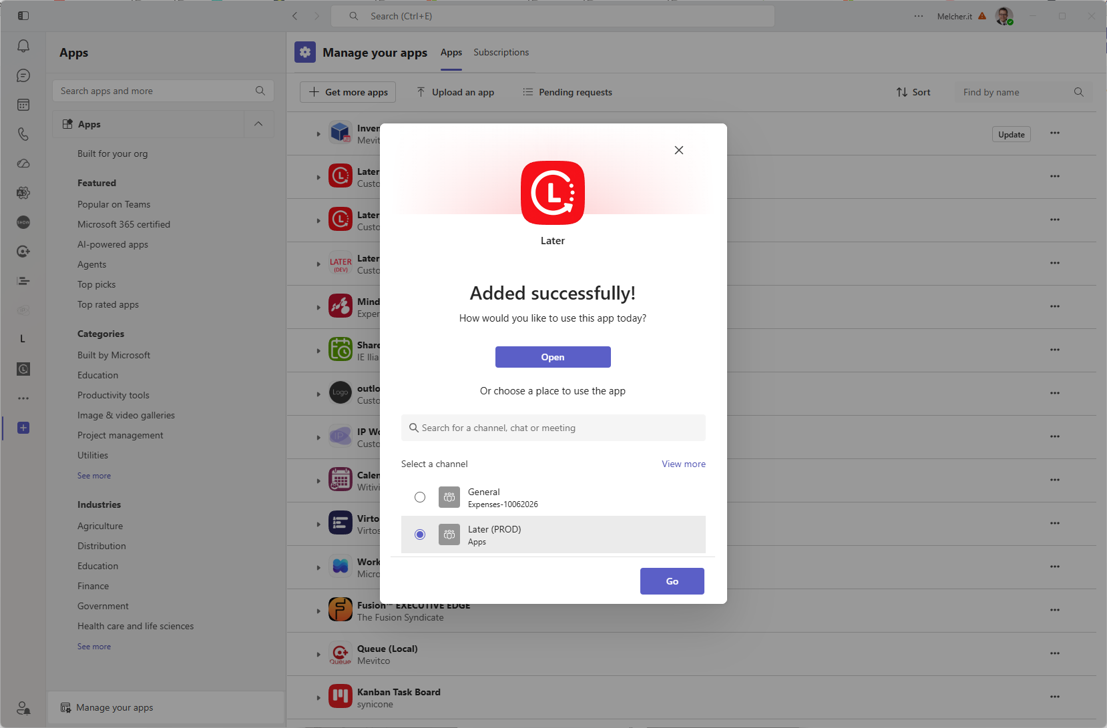This screenshot has height=728, width=1107.
Task: Open AI-powered apps list
Action: tap(113, 244)
